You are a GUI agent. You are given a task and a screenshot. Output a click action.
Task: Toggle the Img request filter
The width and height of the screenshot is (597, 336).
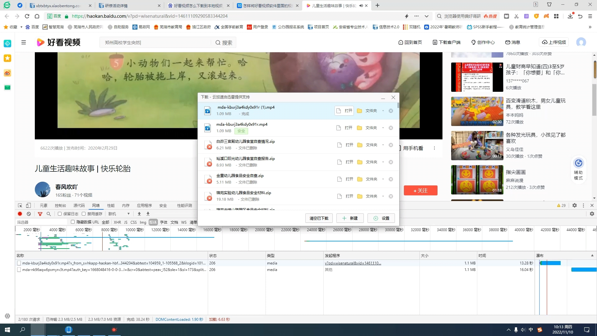(143, 222)
